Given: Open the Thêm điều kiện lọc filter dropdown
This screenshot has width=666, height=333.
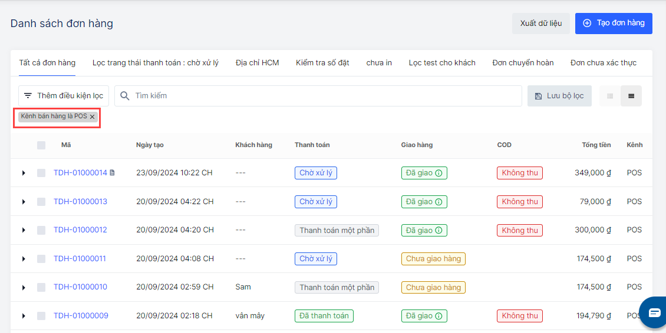Looking at the screenshot, I should (x=64, y=96).
